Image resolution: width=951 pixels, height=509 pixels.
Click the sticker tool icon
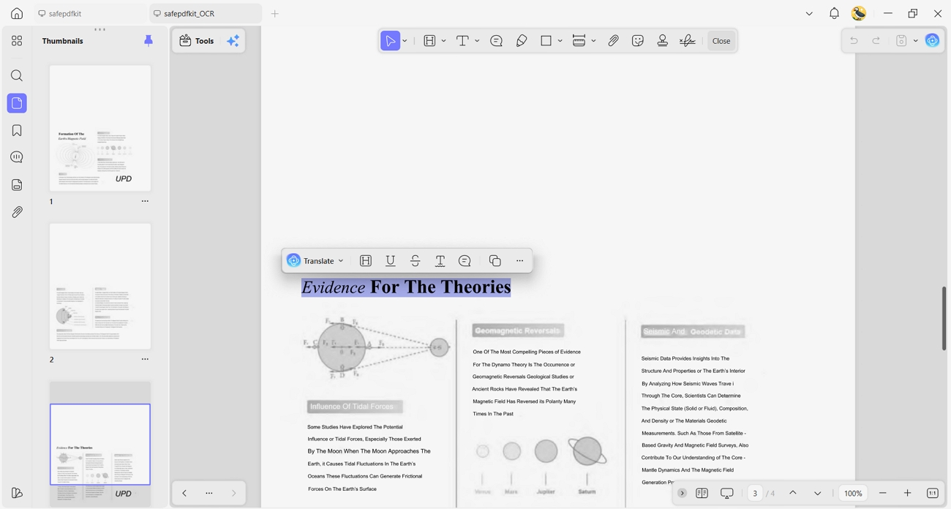pyautogui.click(x=638, y=41)
